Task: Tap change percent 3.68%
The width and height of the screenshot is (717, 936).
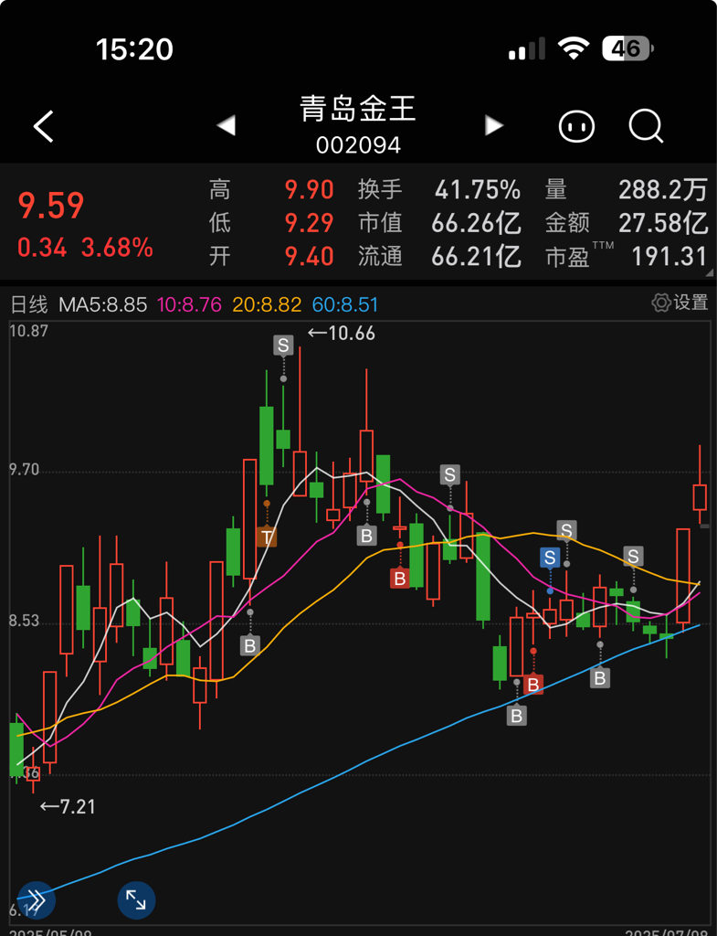Action: pyautogui.click(x=117, y=247)
